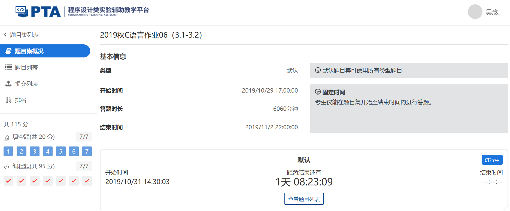Click the 查看题目列表 button
This screenshot has width=510, height=211.
[x=304, y=199]
